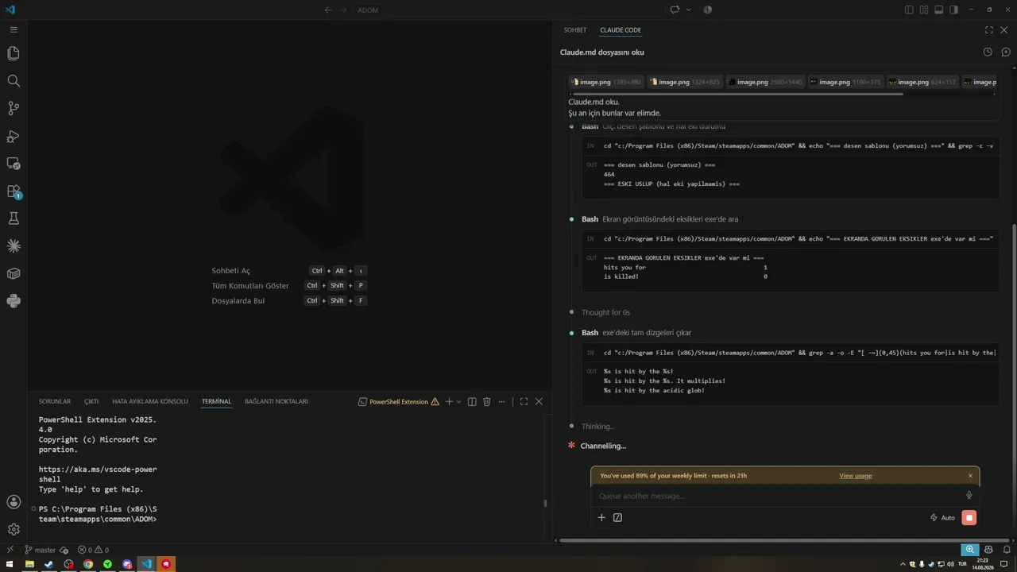Expand the Bash 'exe'deki tam dizgeleri çıkar' step

(x=636, y=333)
